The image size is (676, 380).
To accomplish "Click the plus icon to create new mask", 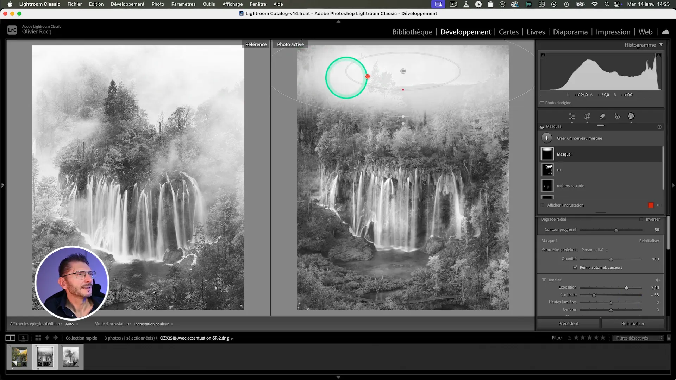I will [x=546, y=138].
